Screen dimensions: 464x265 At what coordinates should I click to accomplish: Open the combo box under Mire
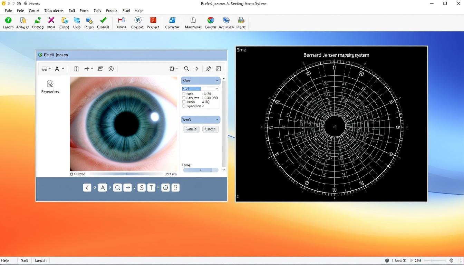click(x=217, y=89)
